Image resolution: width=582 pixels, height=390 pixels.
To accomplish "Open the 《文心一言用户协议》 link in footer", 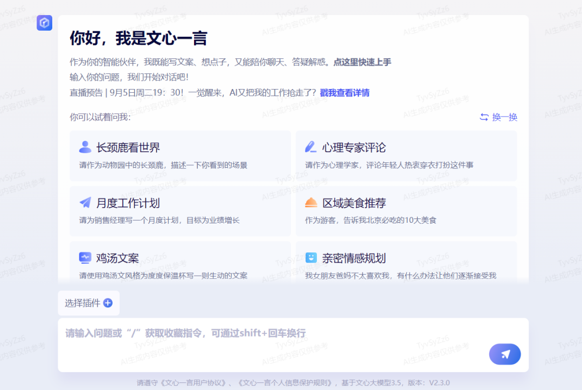I will (x=194, y=382).
